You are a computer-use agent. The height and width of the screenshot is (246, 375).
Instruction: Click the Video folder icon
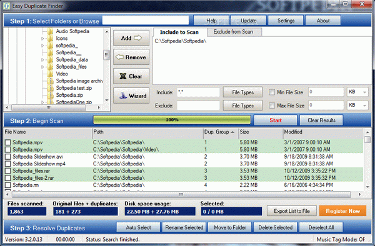(x=50, y=74)
